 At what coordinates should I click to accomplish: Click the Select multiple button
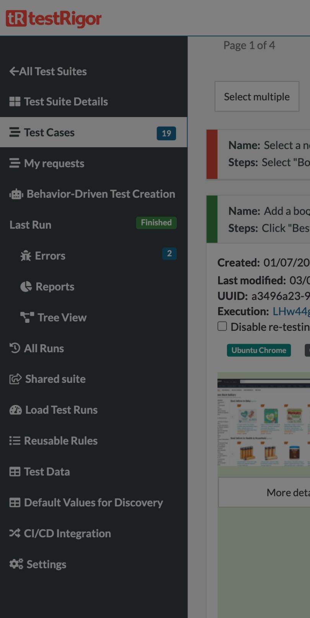pyautogui.click(x=257, y=96)
